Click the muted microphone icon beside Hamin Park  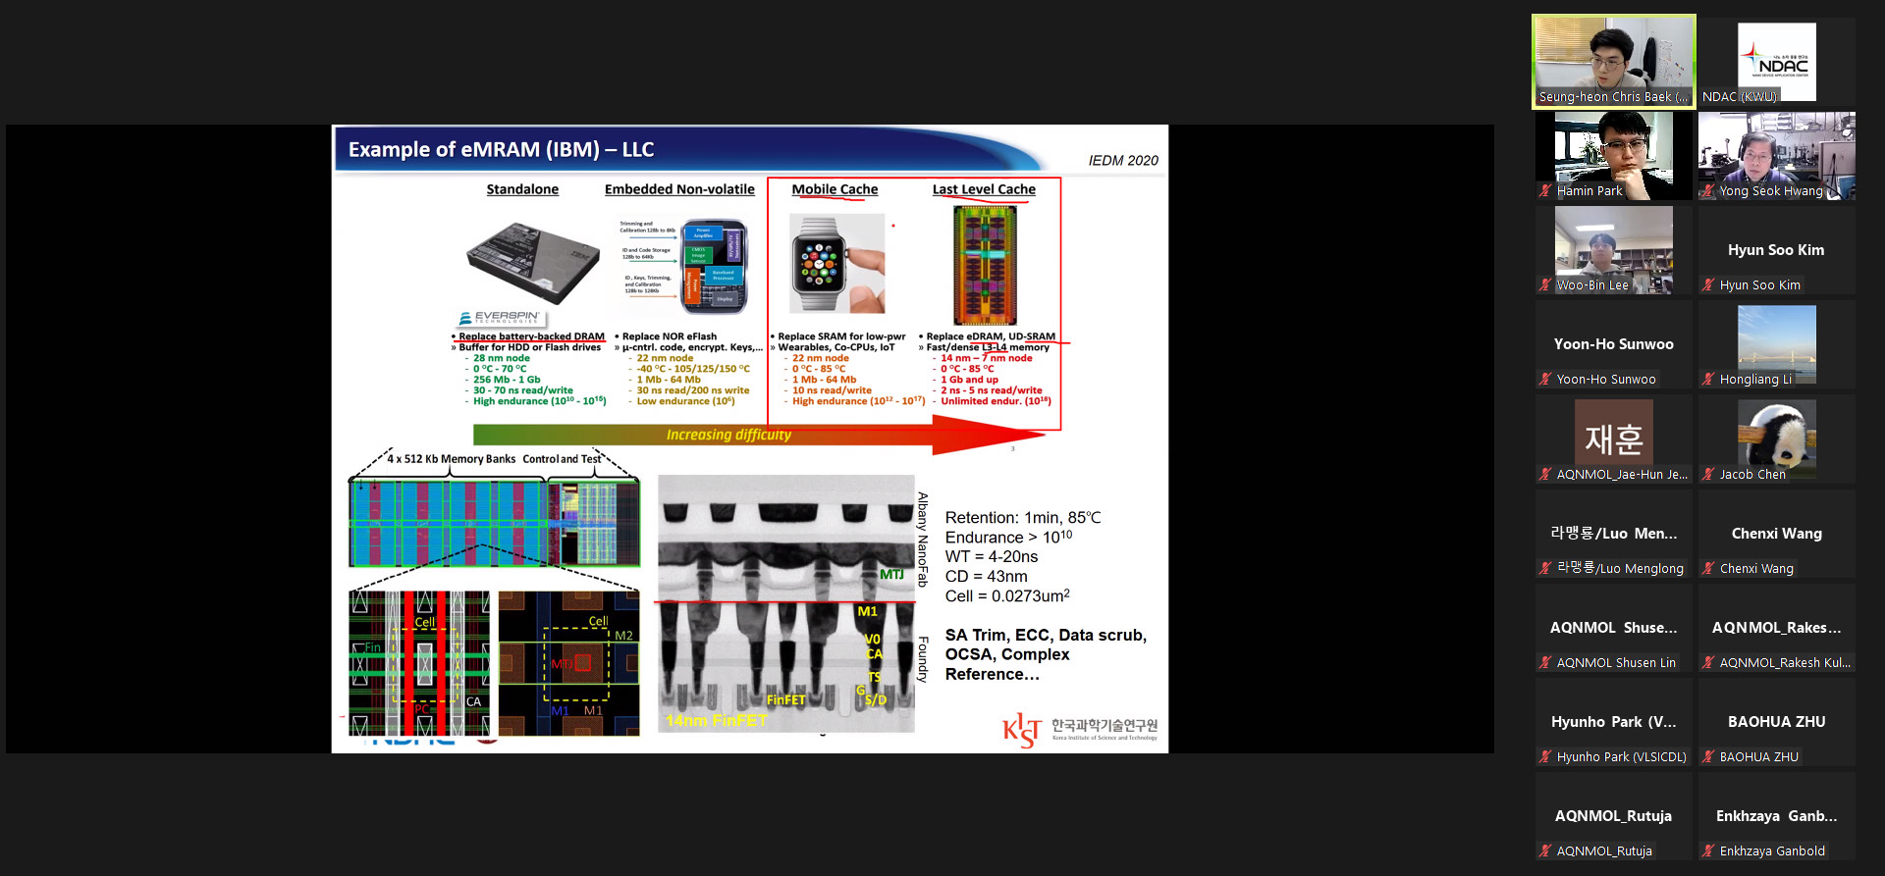pyautogui.click(x=1546, y=191)
